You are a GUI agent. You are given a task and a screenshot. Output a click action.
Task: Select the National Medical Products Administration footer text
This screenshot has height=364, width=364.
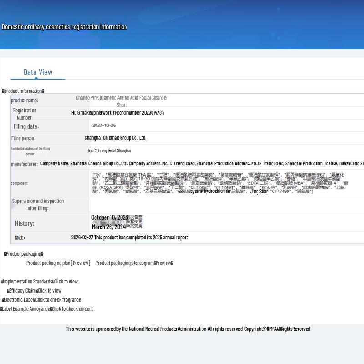188,329
